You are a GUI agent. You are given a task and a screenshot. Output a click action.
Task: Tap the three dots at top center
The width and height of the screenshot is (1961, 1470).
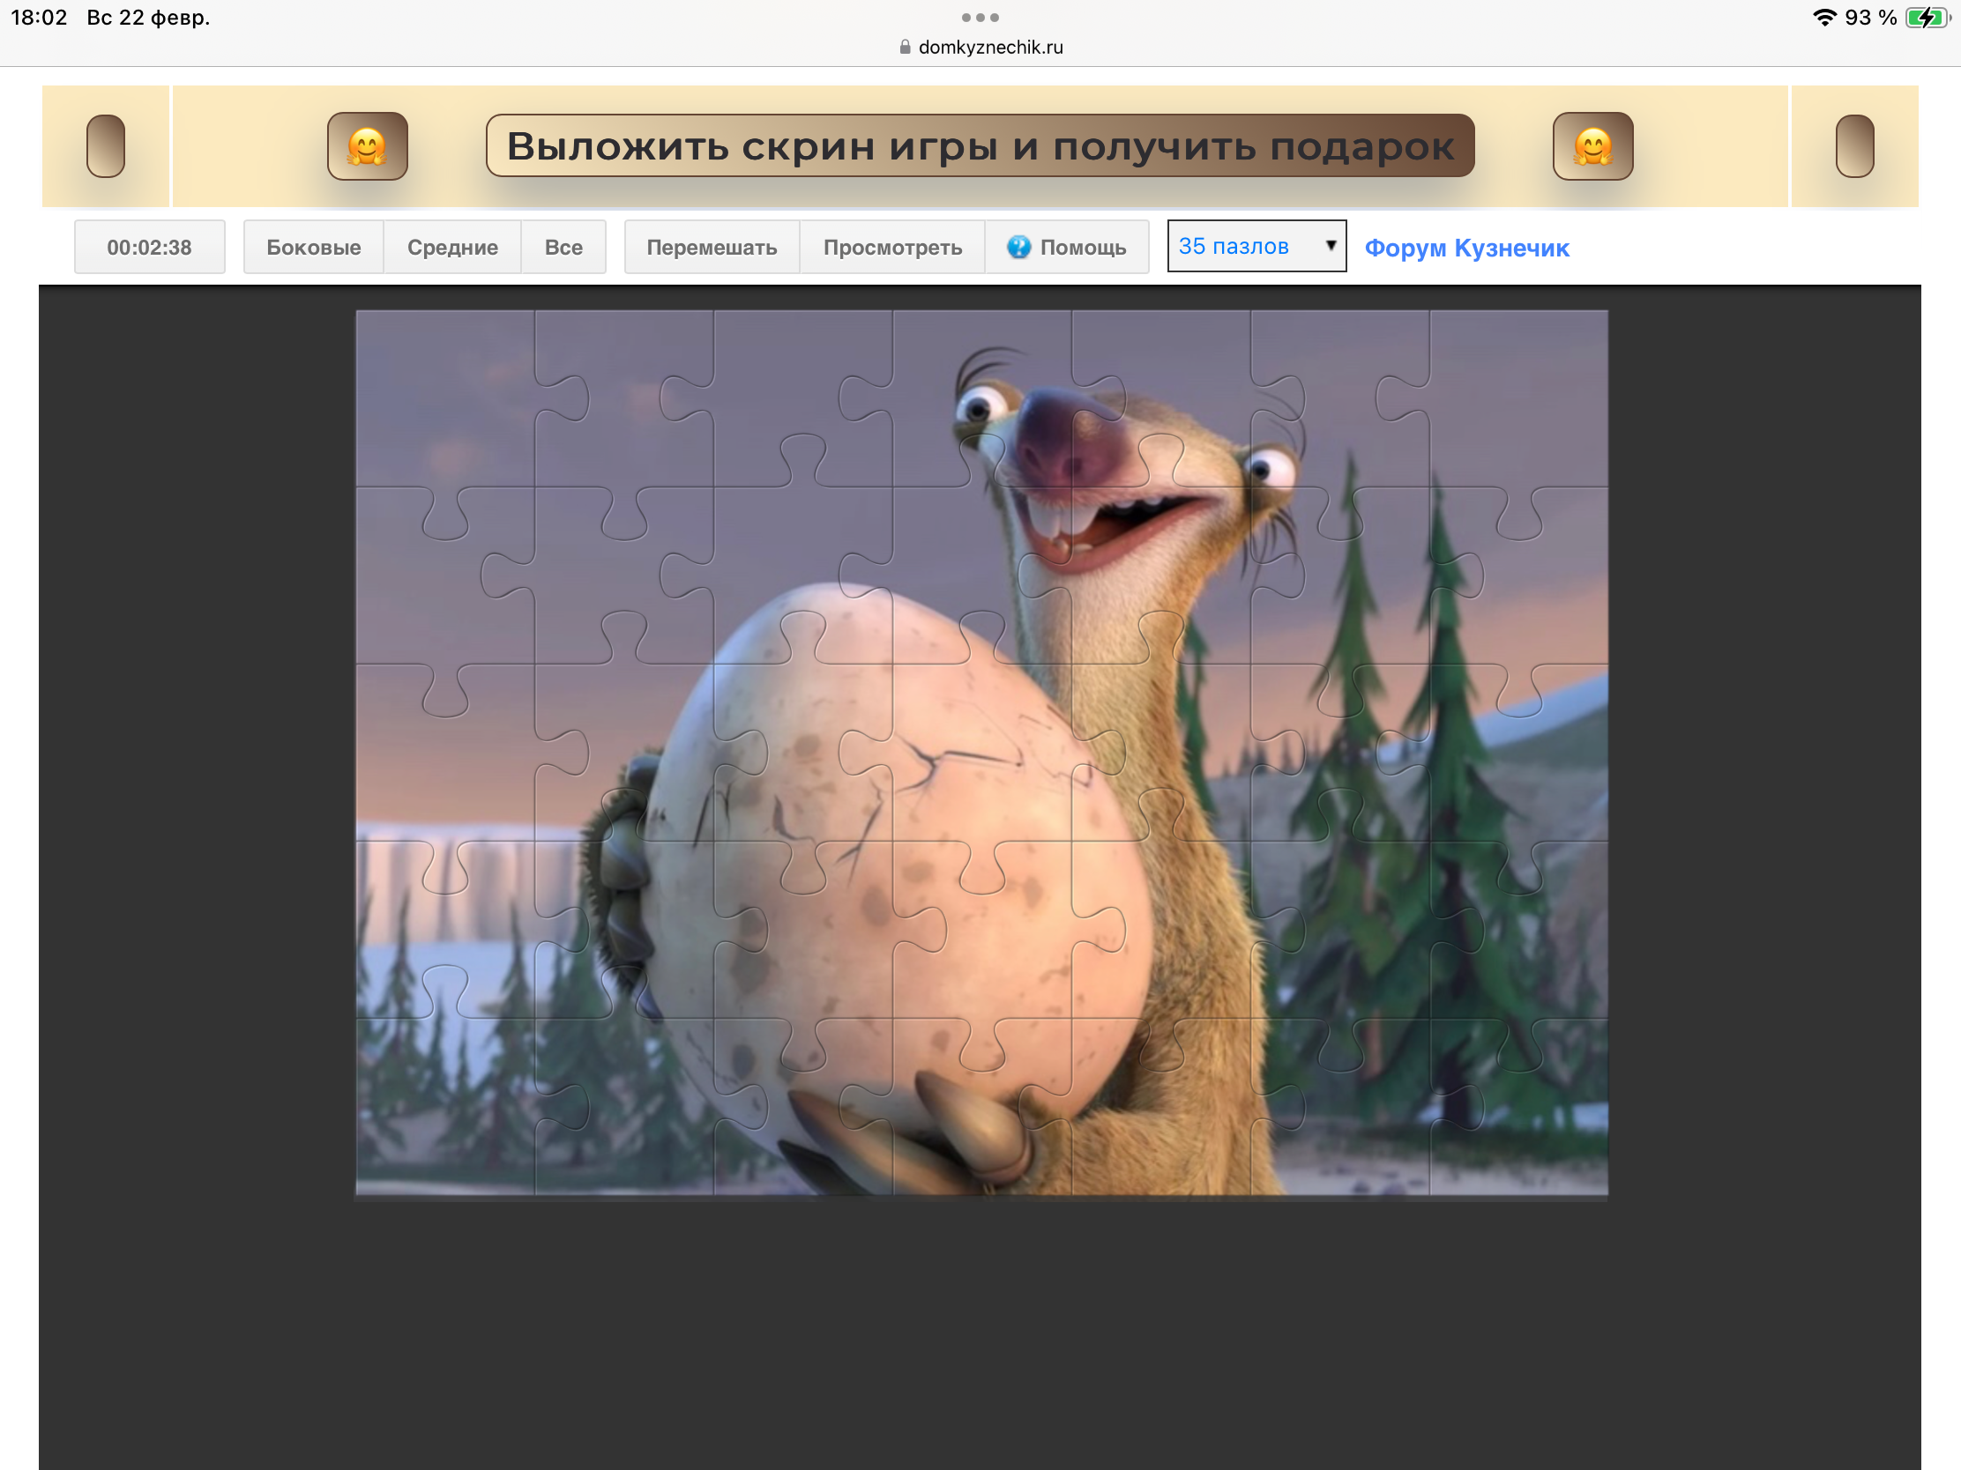coord(980,18)
